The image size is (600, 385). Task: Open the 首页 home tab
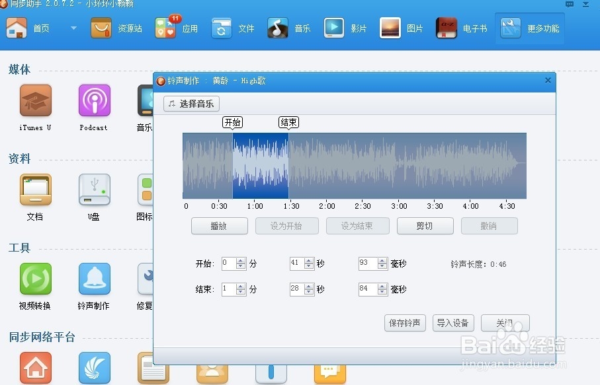[28, 28]
